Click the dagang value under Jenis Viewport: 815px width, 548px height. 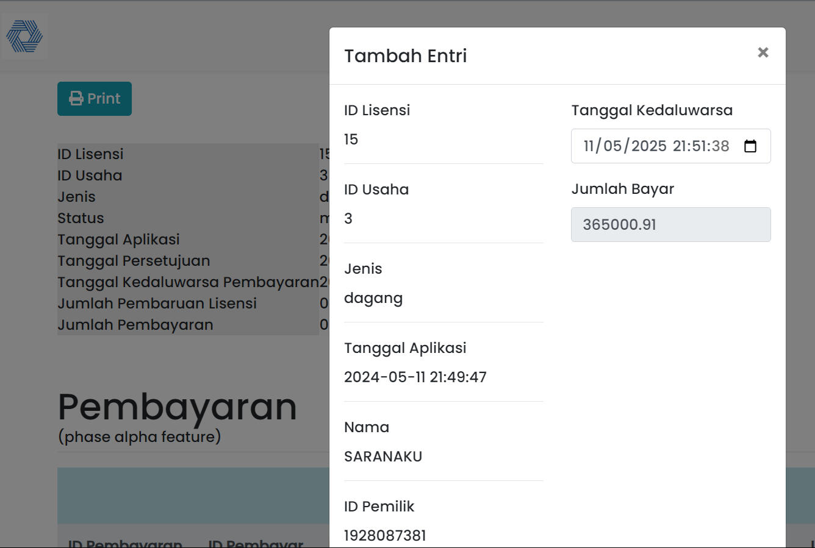coord(373,298)
